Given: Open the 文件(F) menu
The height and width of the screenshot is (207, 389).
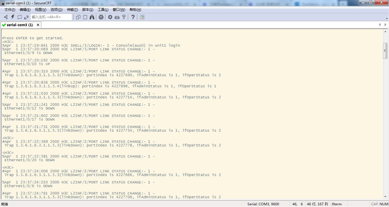Looking at the screenshot, I should point(10,10).
